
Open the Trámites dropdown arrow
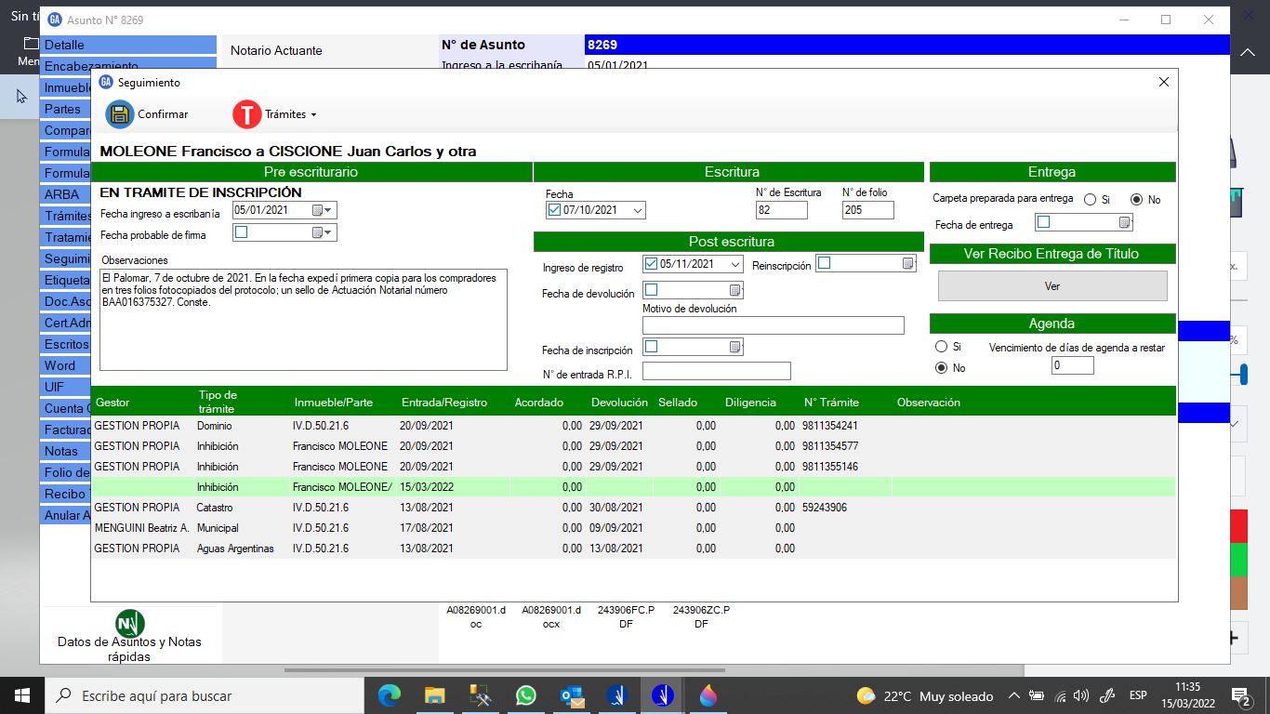coord(313,115)
